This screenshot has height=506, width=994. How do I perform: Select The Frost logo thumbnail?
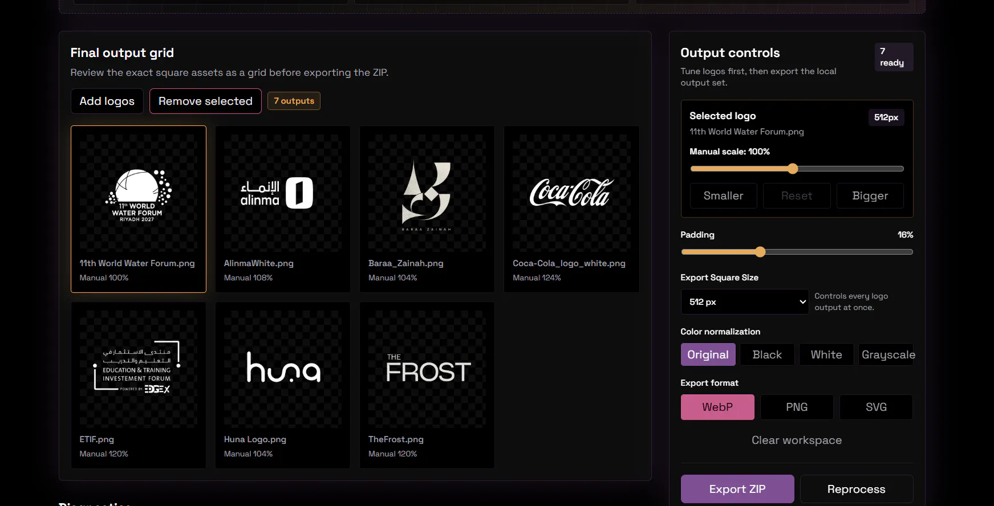coord(427,369)
